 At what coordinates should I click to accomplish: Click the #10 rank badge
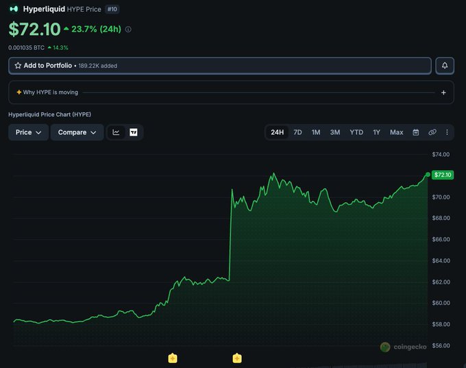click(112, 9)
